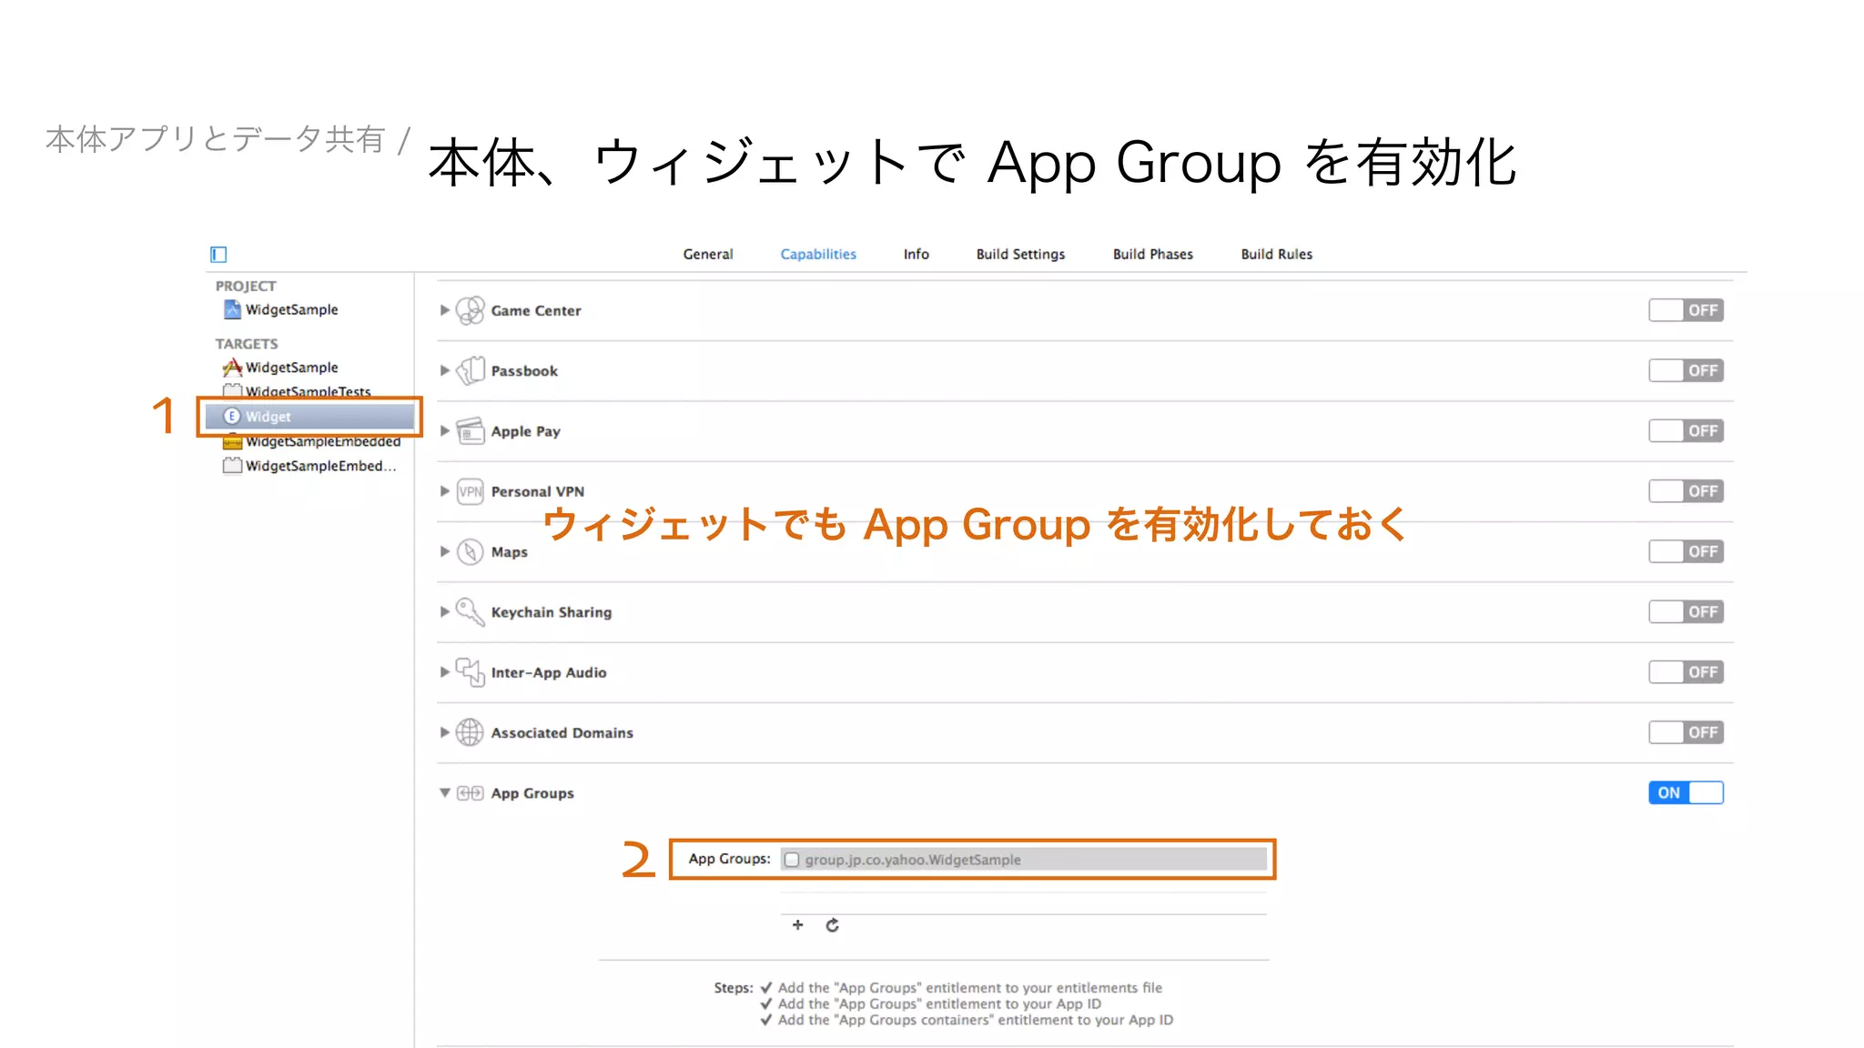
Task: Expand the Associated Domains section
Action: [x=444, y=732]
